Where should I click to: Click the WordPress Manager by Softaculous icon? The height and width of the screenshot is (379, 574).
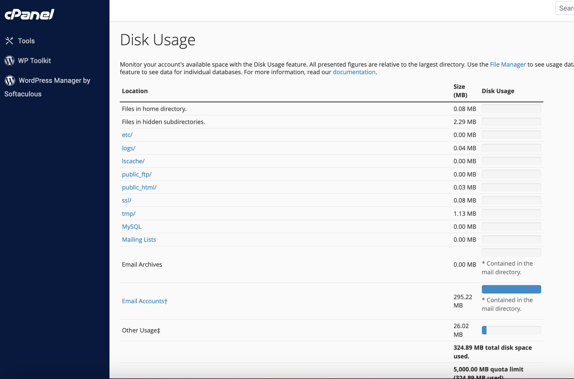(10, 80)
